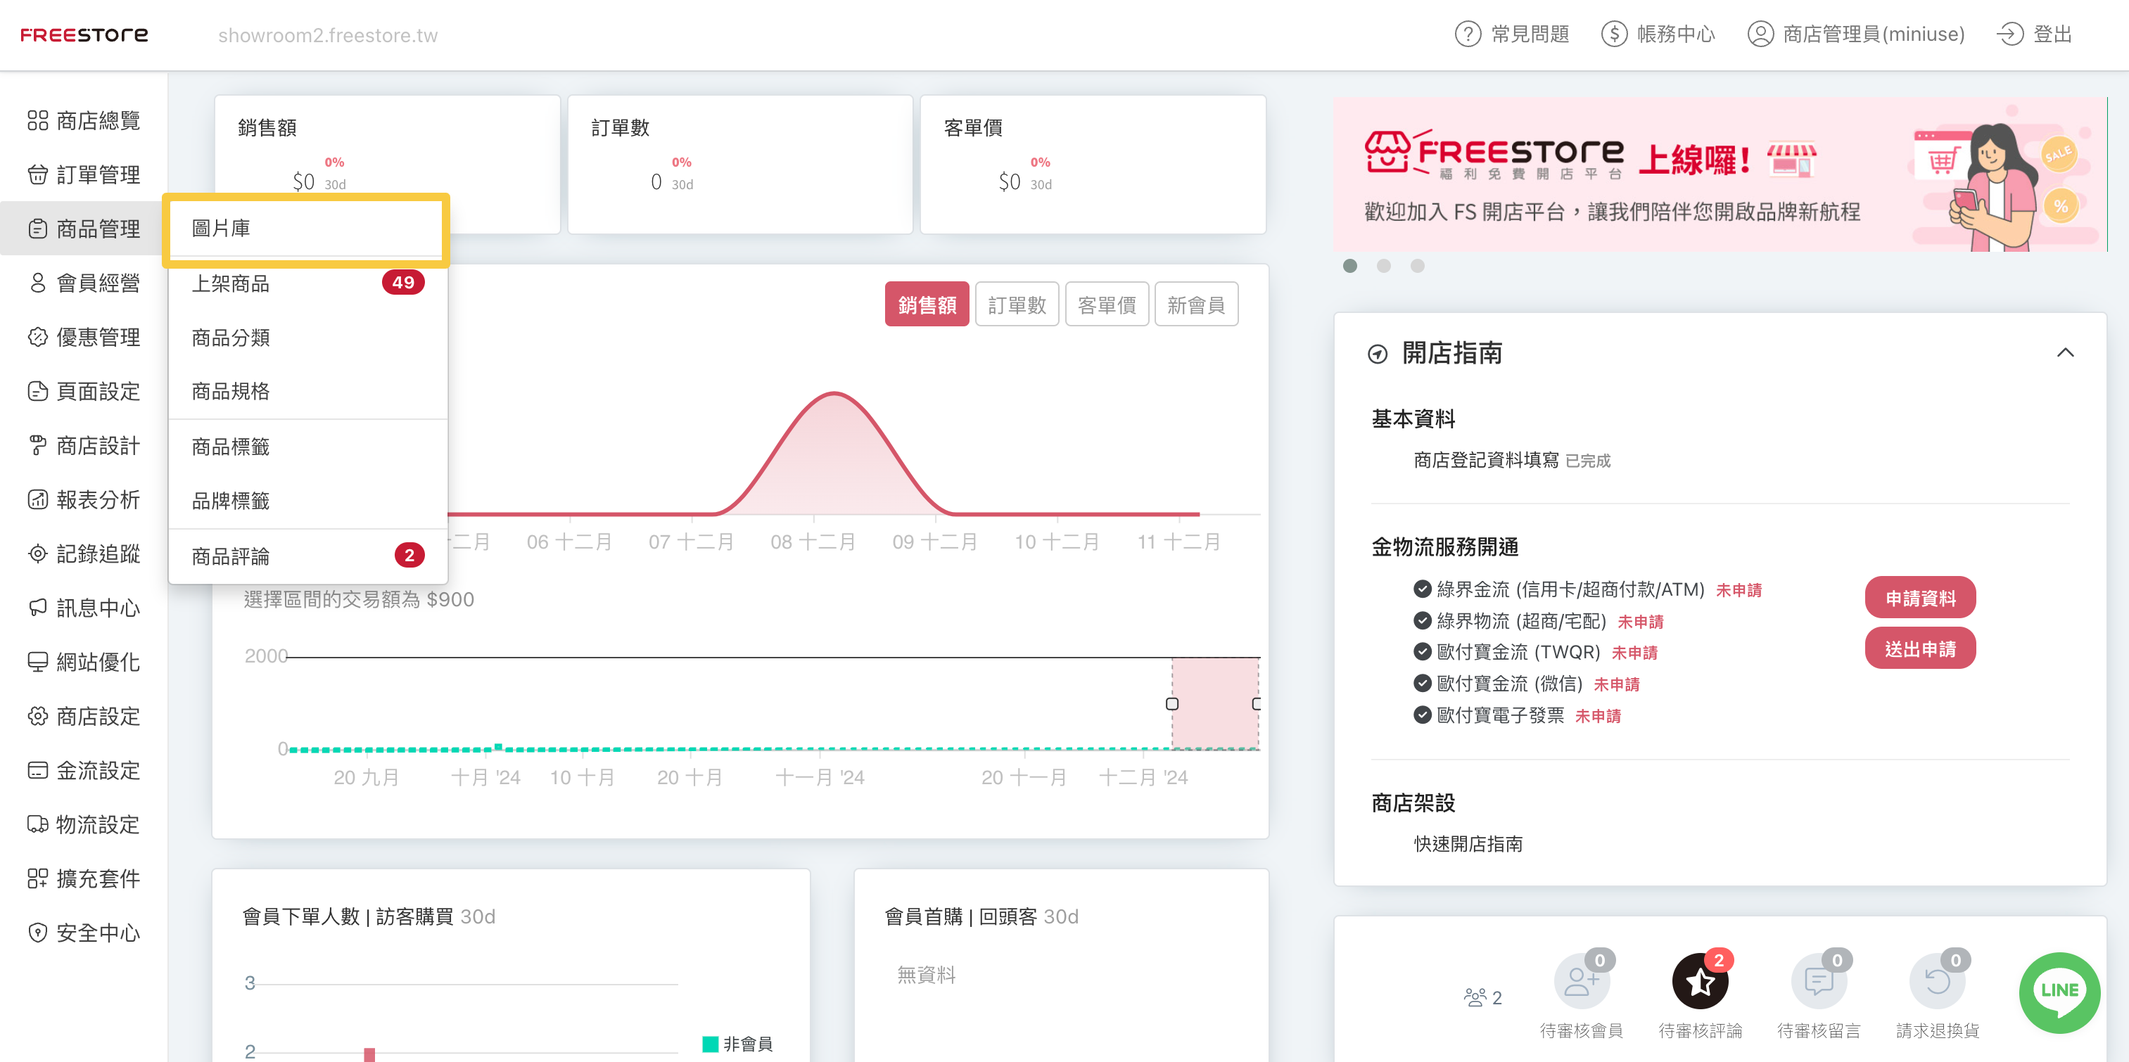Toggle 綠界金流 check mark
Image resolution: width=2129 pixels, height=1062 pixels.
(1421, 589)
